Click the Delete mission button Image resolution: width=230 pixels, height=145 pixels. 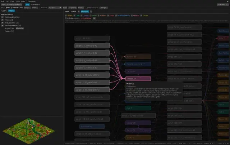[81, 8]
